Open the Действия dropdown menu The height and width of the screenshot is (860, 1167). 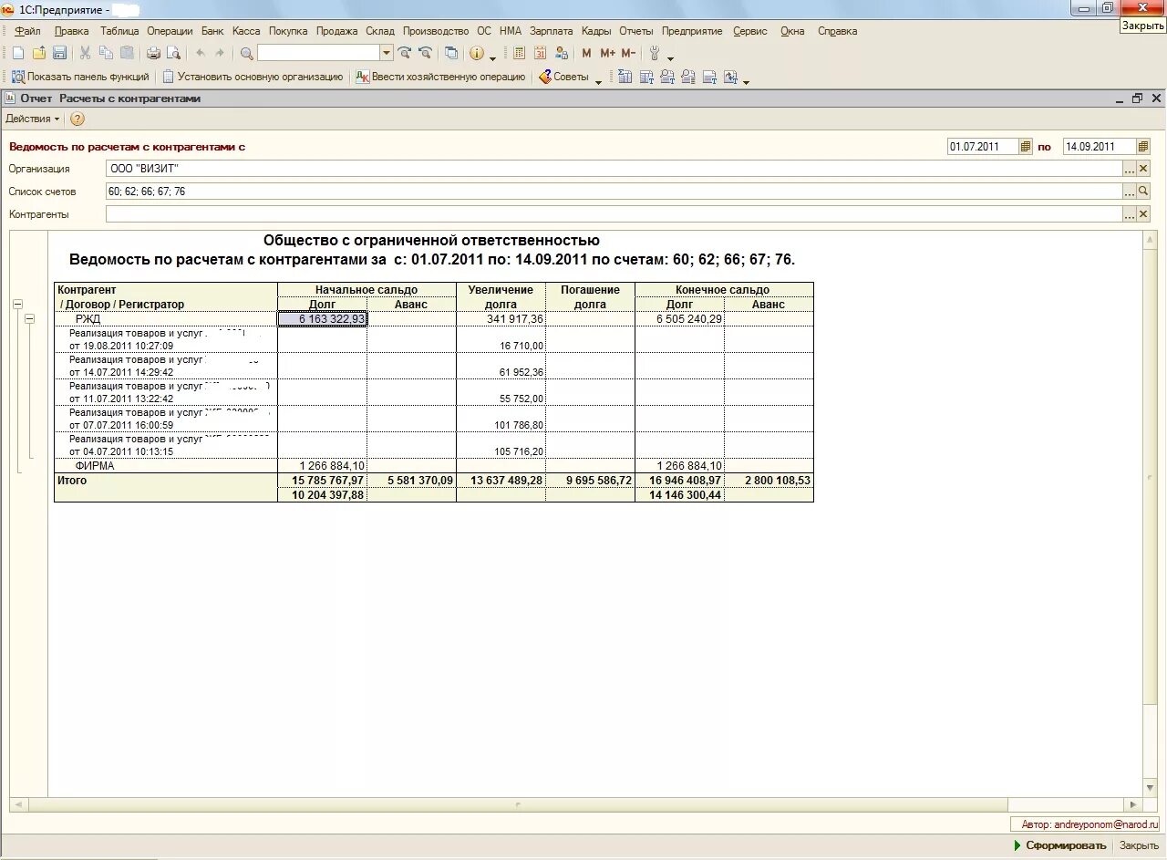(x=32, y=119)
